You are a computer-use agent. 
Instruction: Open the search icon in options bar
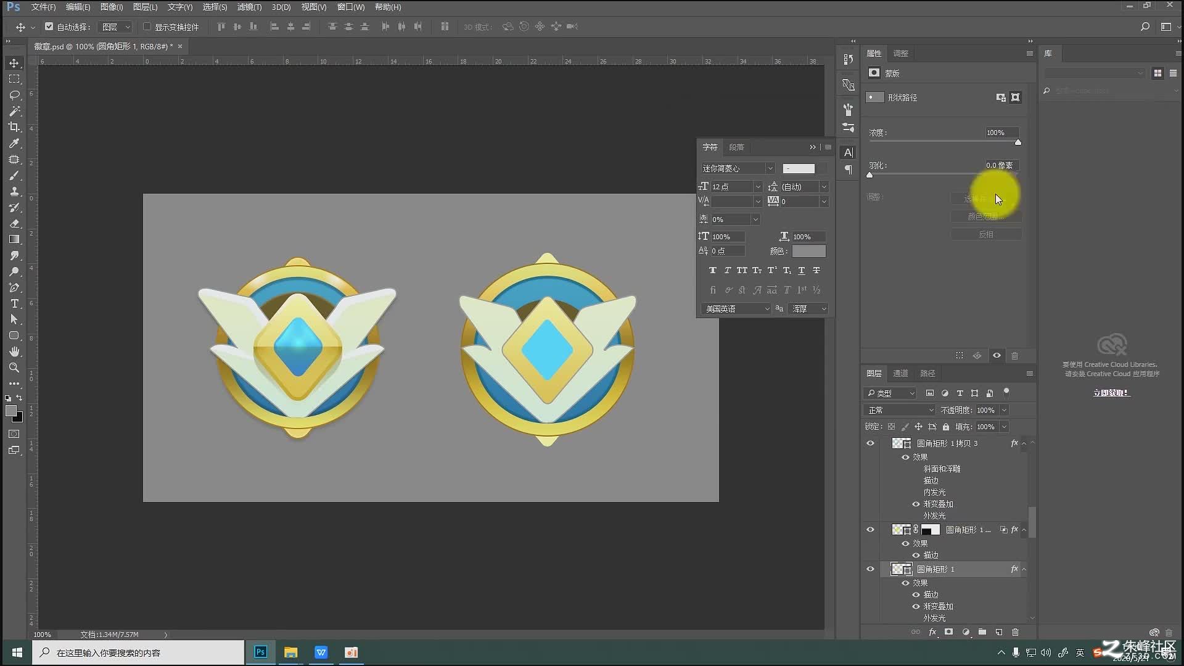(1145, 27)
